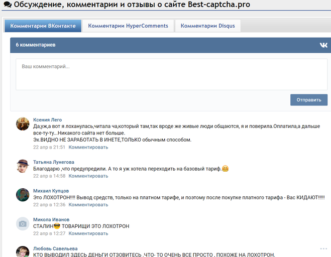Click the VK logo icon
The image size is (331, 257).
point(323,45)
